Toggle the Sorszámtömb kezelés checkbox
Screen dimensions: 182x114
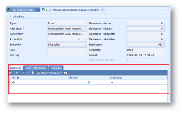tap(128, 60)
